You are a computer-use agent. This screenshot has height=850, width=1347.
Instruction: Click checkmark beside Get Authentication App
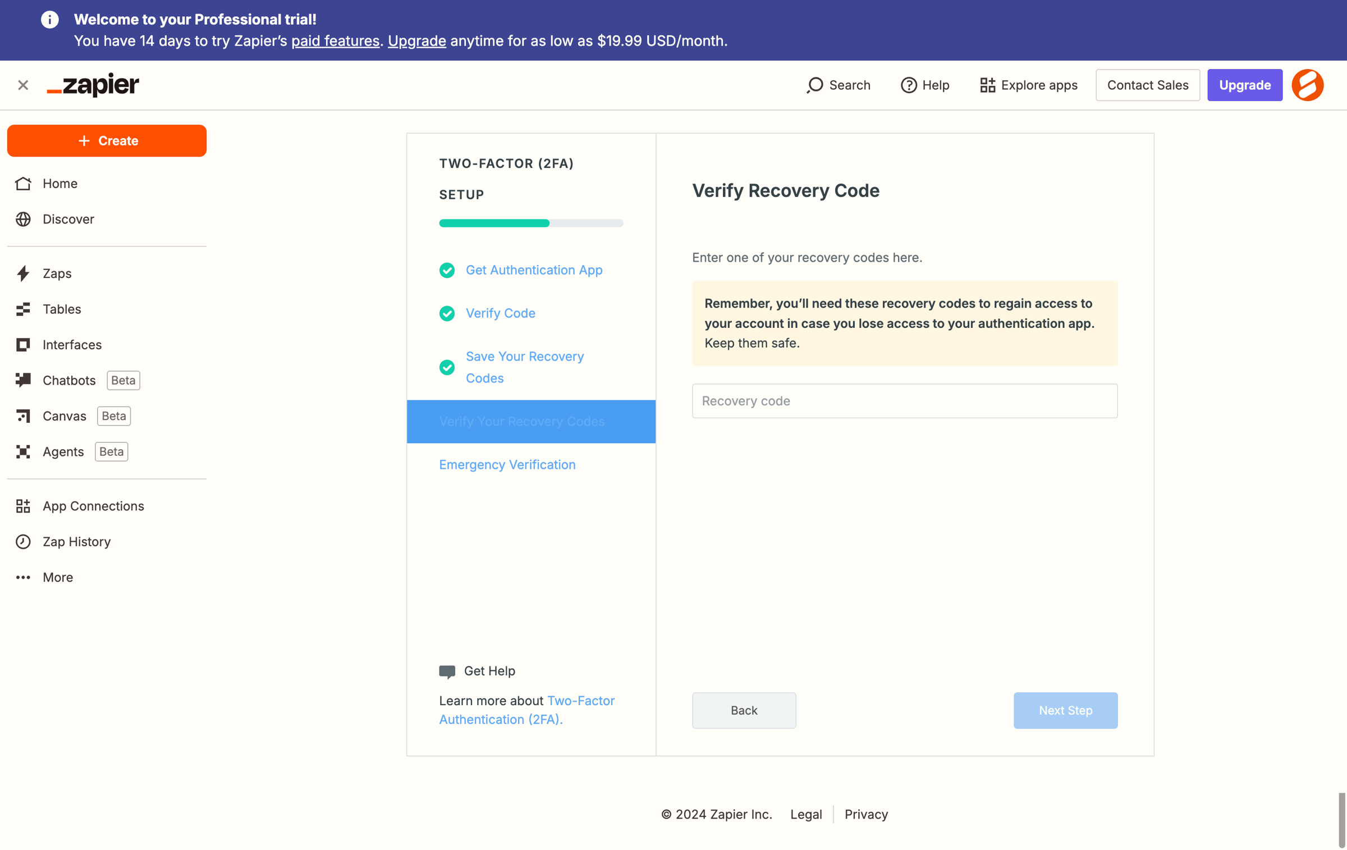pos(447,270)
